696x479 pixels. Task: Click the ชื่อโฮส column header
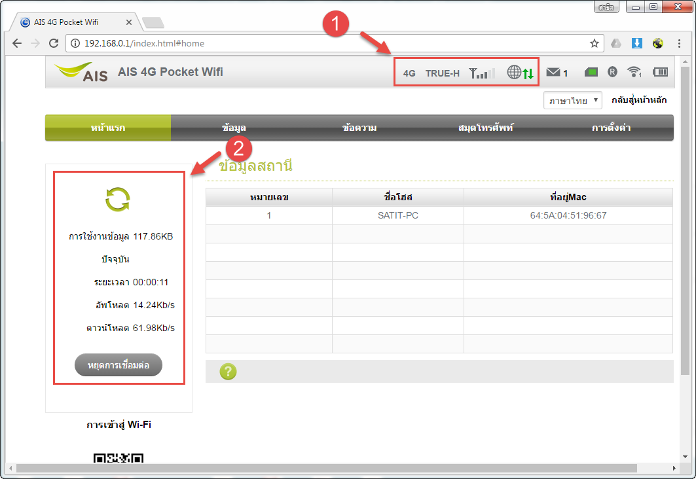(x=398, y=198)
